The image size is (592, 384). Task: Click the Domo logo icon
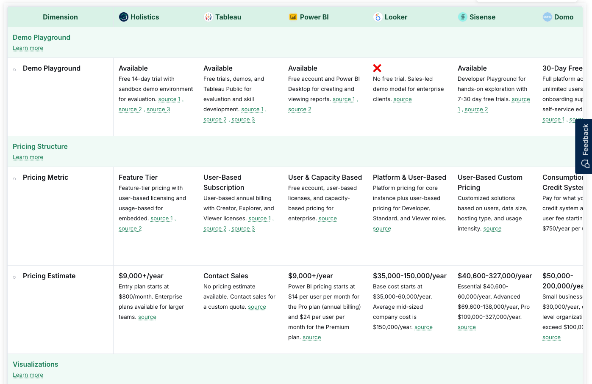(548, 17)
